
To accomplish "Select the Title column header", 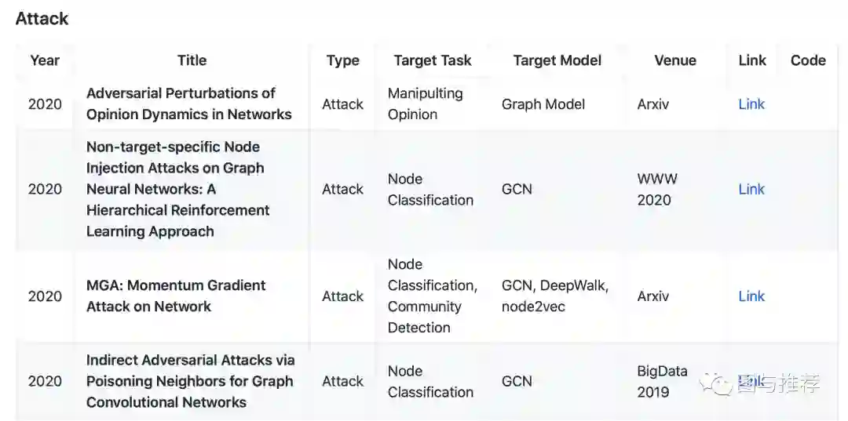I will coord(192,60).
